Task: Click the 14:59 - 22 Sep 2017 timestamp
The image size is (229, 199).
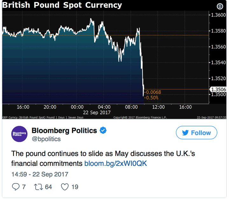Action: point(40,174)
